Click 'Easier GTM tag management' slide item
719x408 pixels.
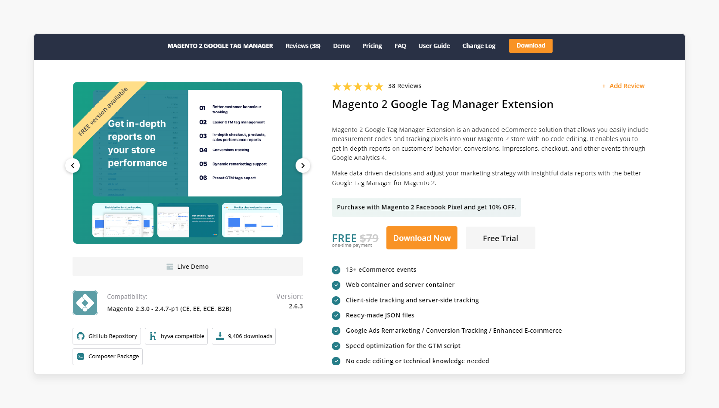point(238,122)
